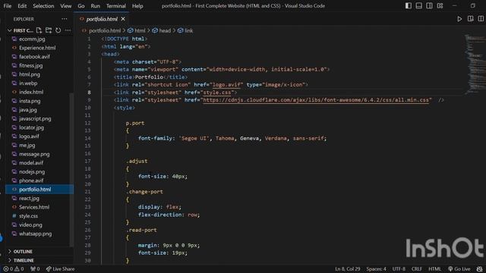Open folder section more actions ellipsis
486x273 pixels.
coord(68,30)
